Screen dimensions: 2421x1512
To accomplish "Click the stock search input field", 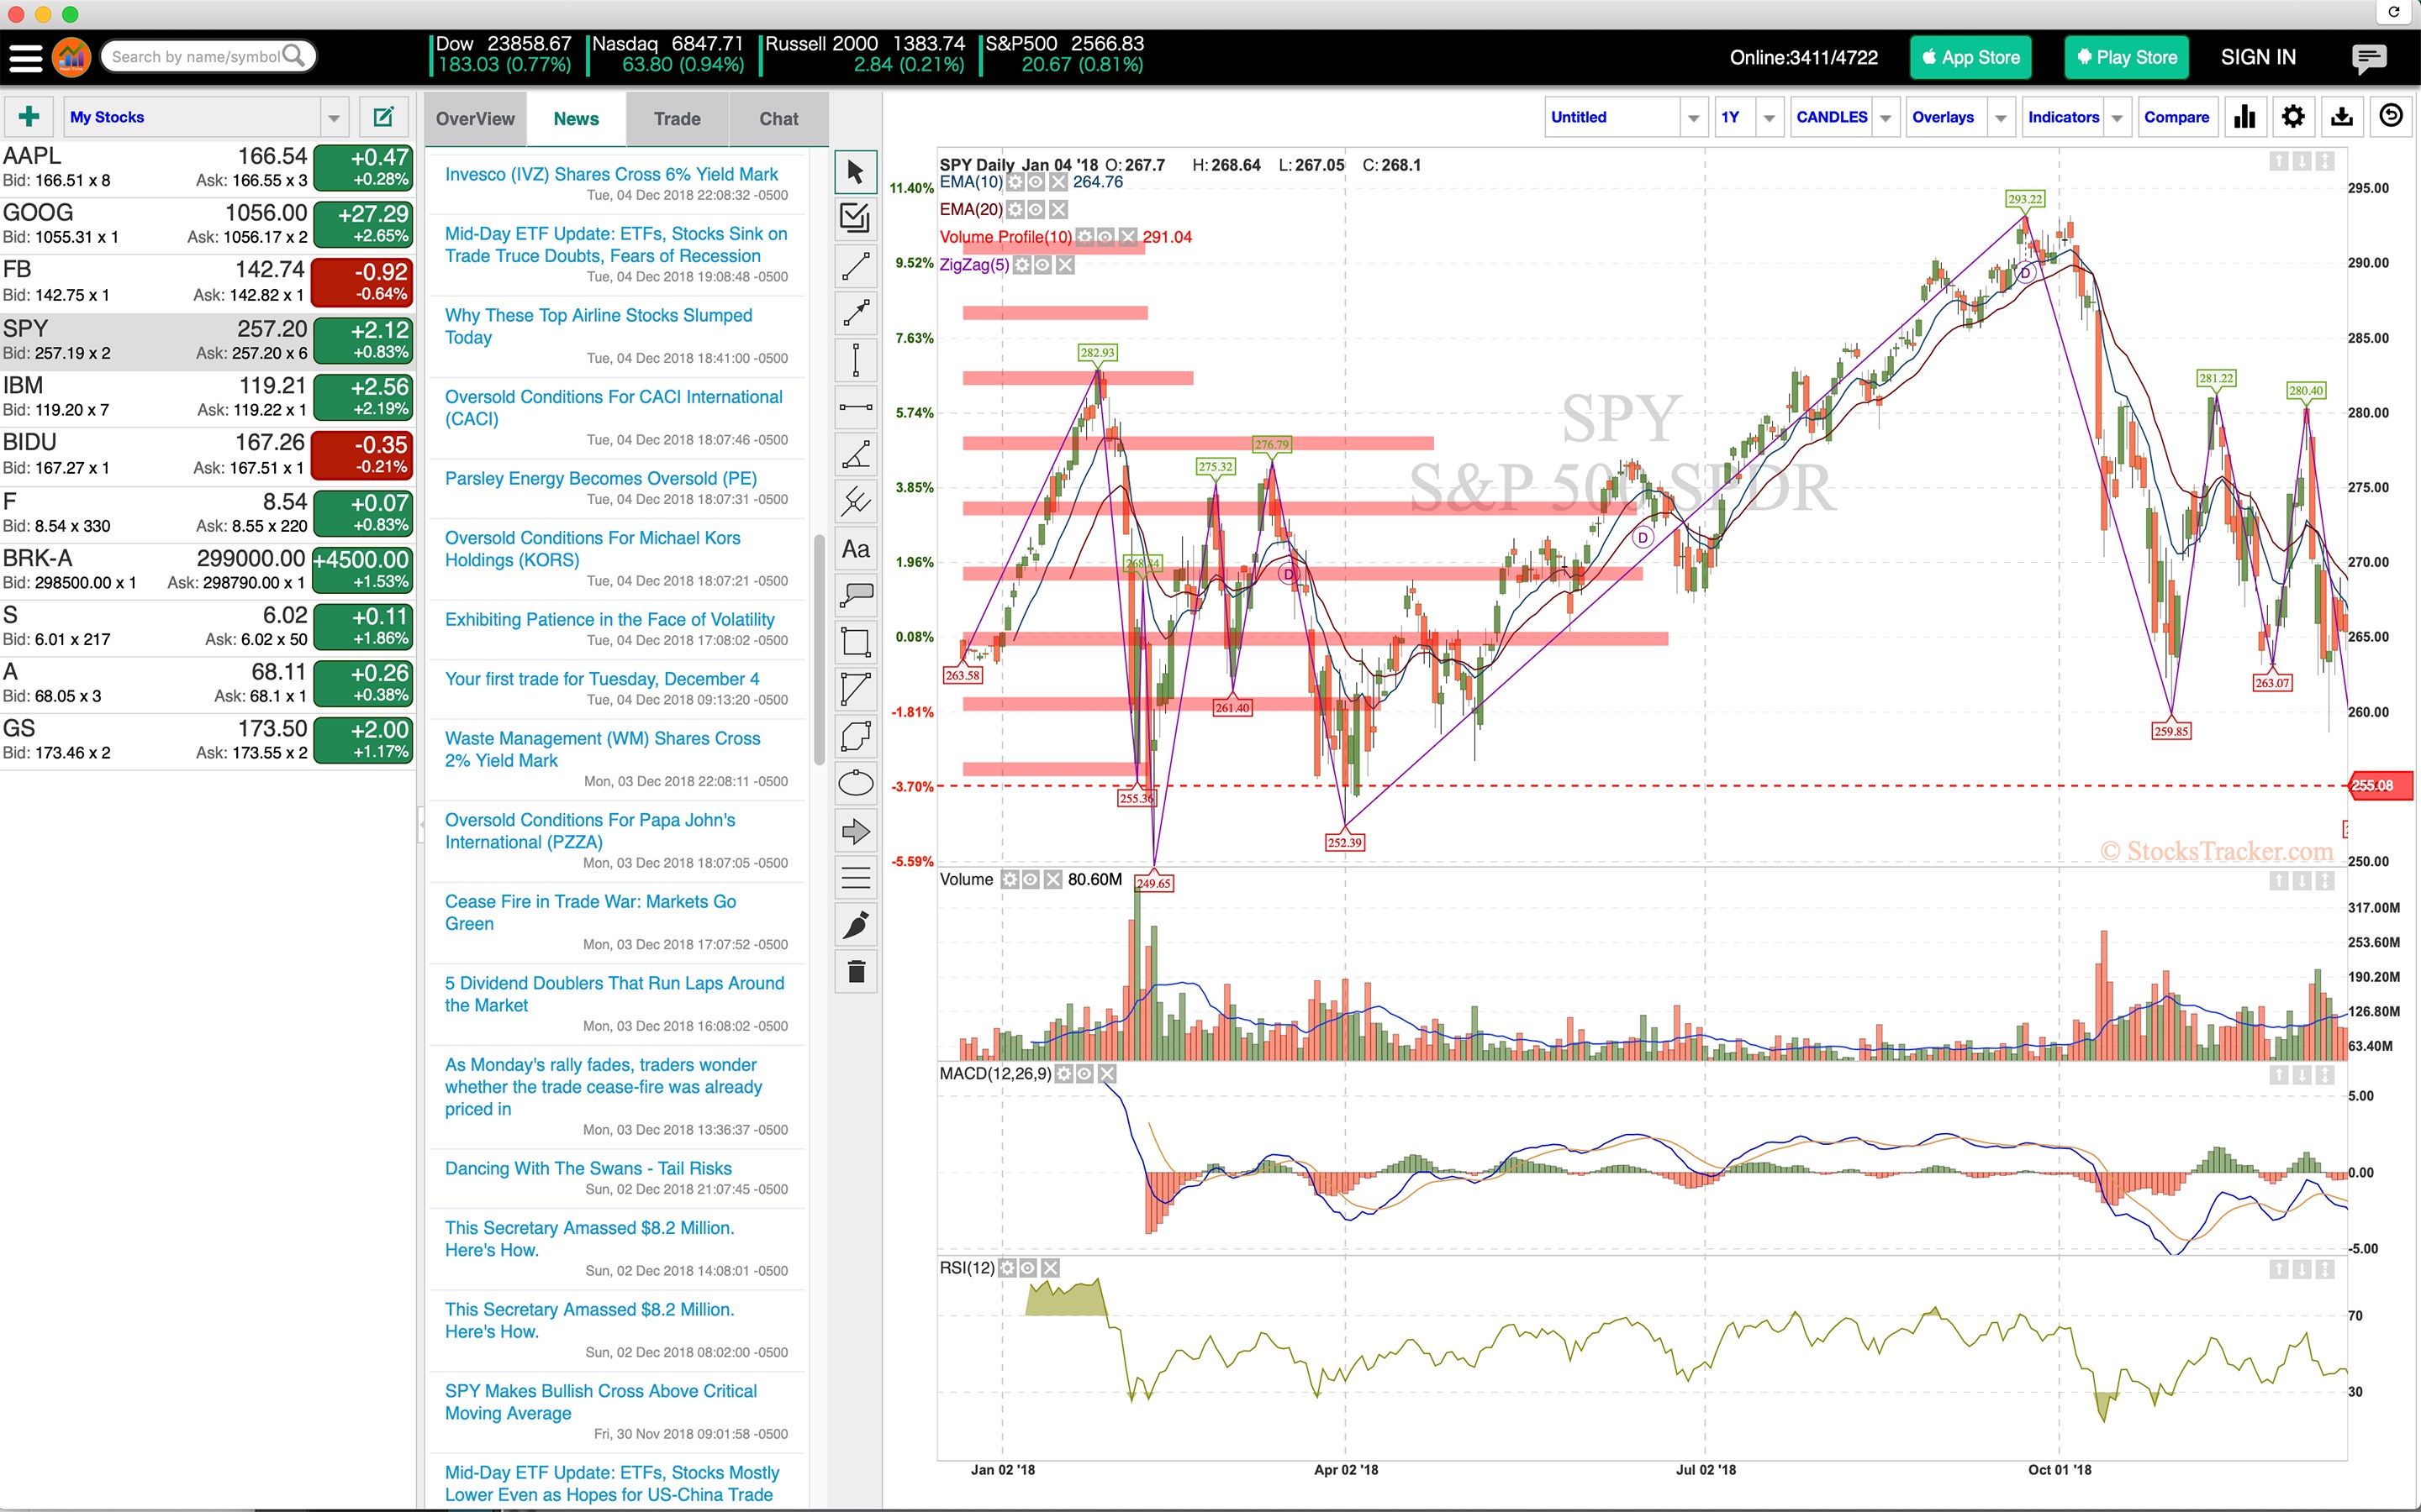I will tap(196, 57).
